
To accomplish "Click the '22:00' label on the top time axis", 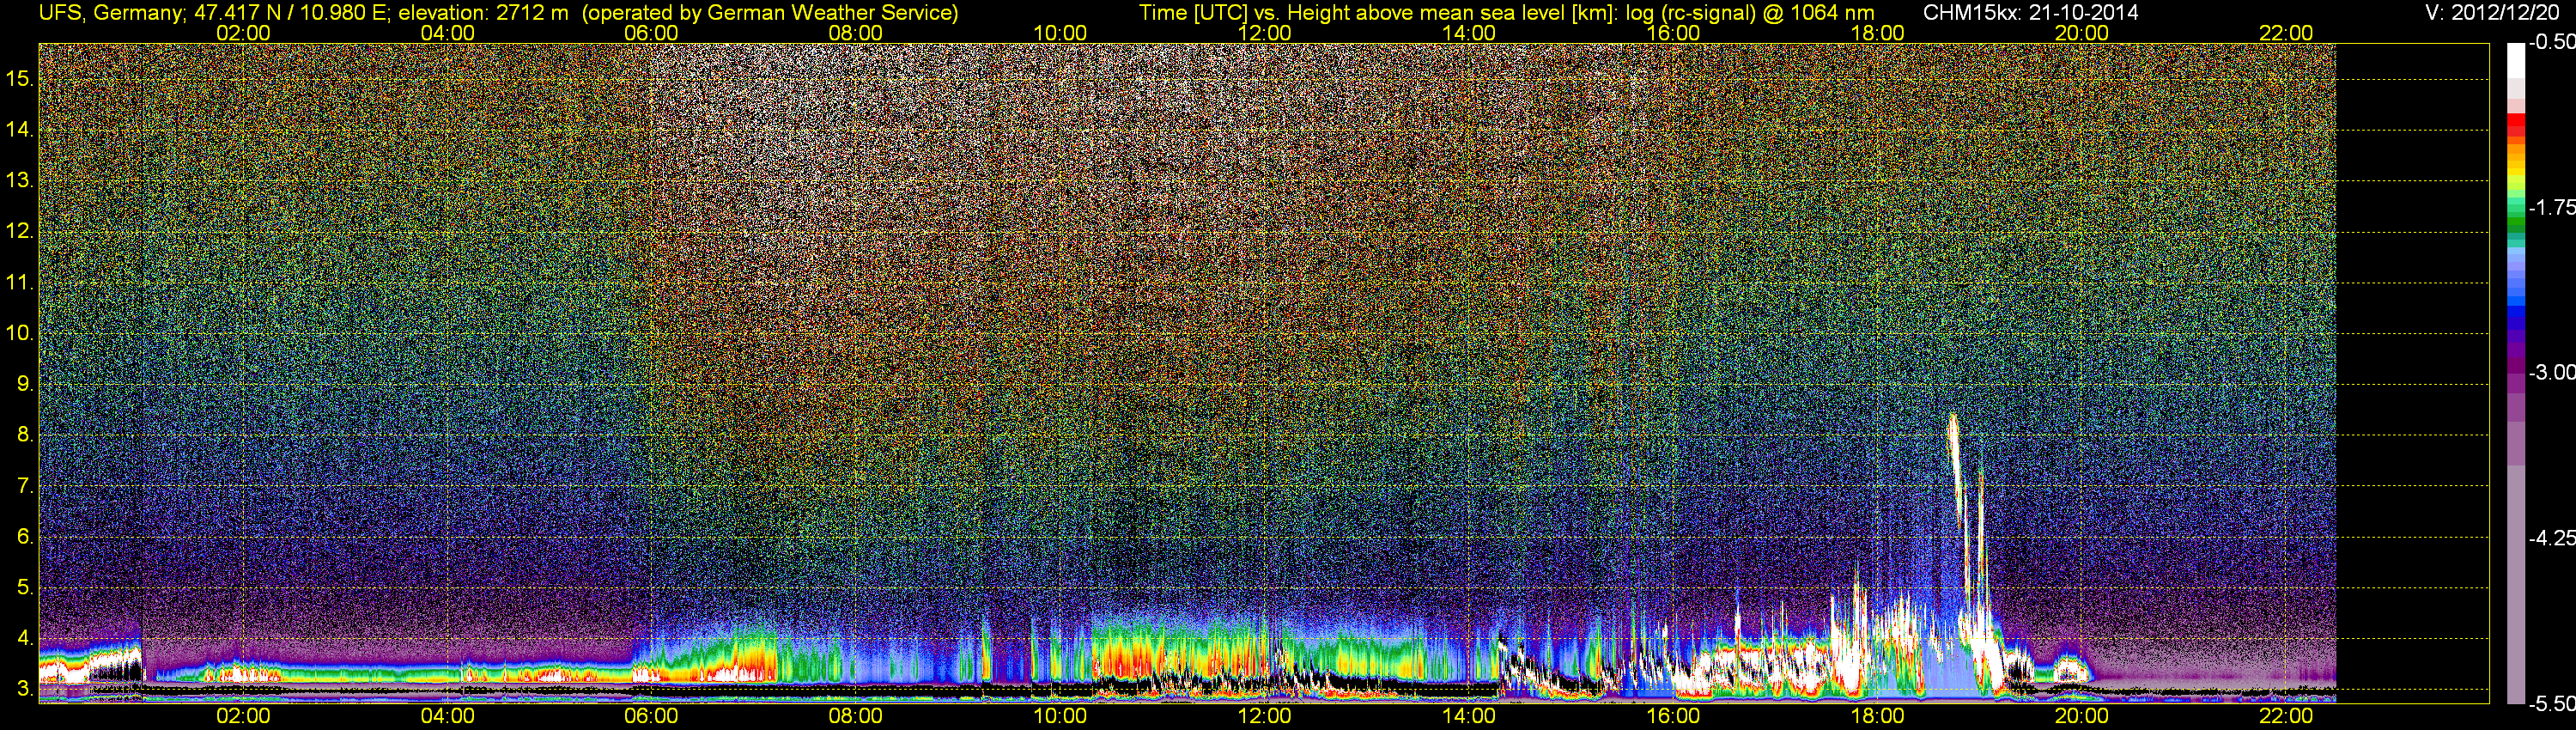I will (2286, 33).
